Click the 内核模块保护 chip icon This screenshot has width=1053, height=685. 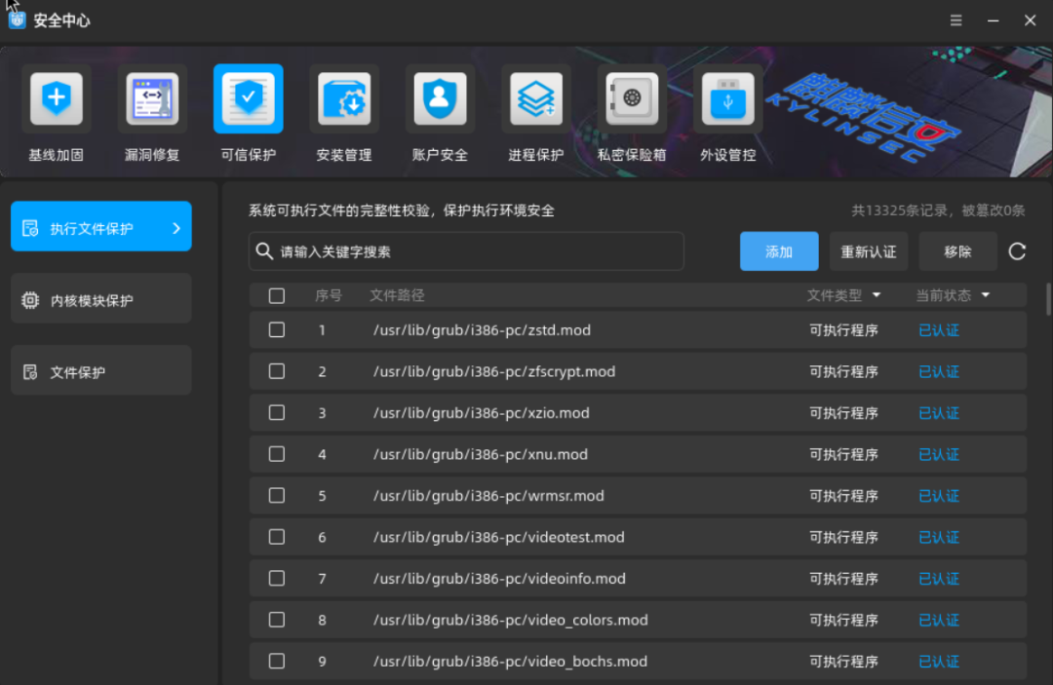click(30, 300)
